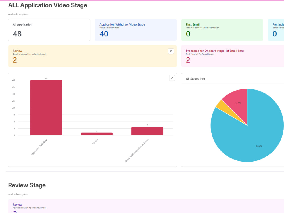
Task: Open the purple Review card in Review Stage
Action: [x=146, y=206]
